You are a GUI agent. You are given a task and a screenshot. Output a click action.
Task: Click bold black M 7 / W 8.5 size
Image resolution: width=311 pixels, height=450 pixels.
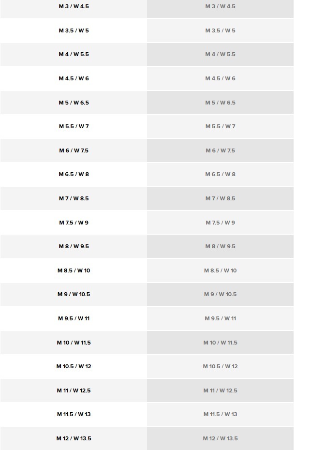click(74, 198)
